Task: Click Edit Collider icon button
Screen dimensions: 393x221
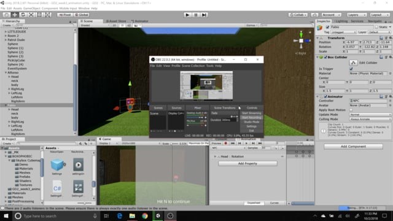Action: coord(354,63)
